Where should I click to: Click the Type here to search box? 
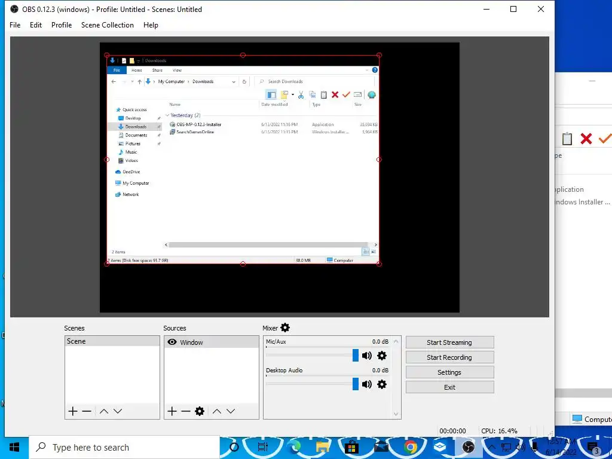coord(124,447)
